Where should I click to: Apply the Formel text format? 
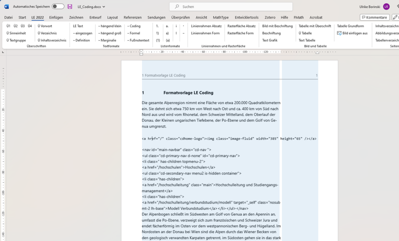pos(134,33)
